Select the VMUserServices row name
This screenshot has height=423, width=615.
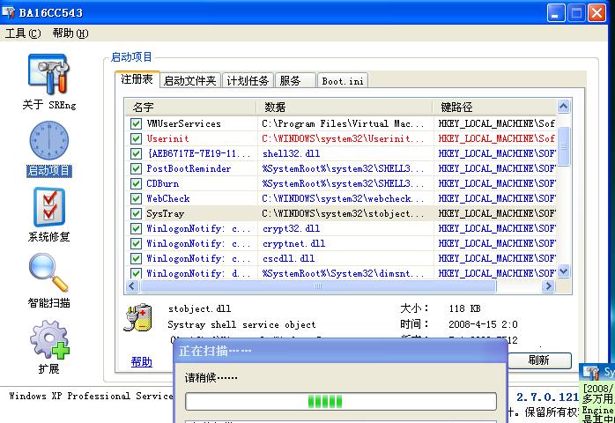183,123
